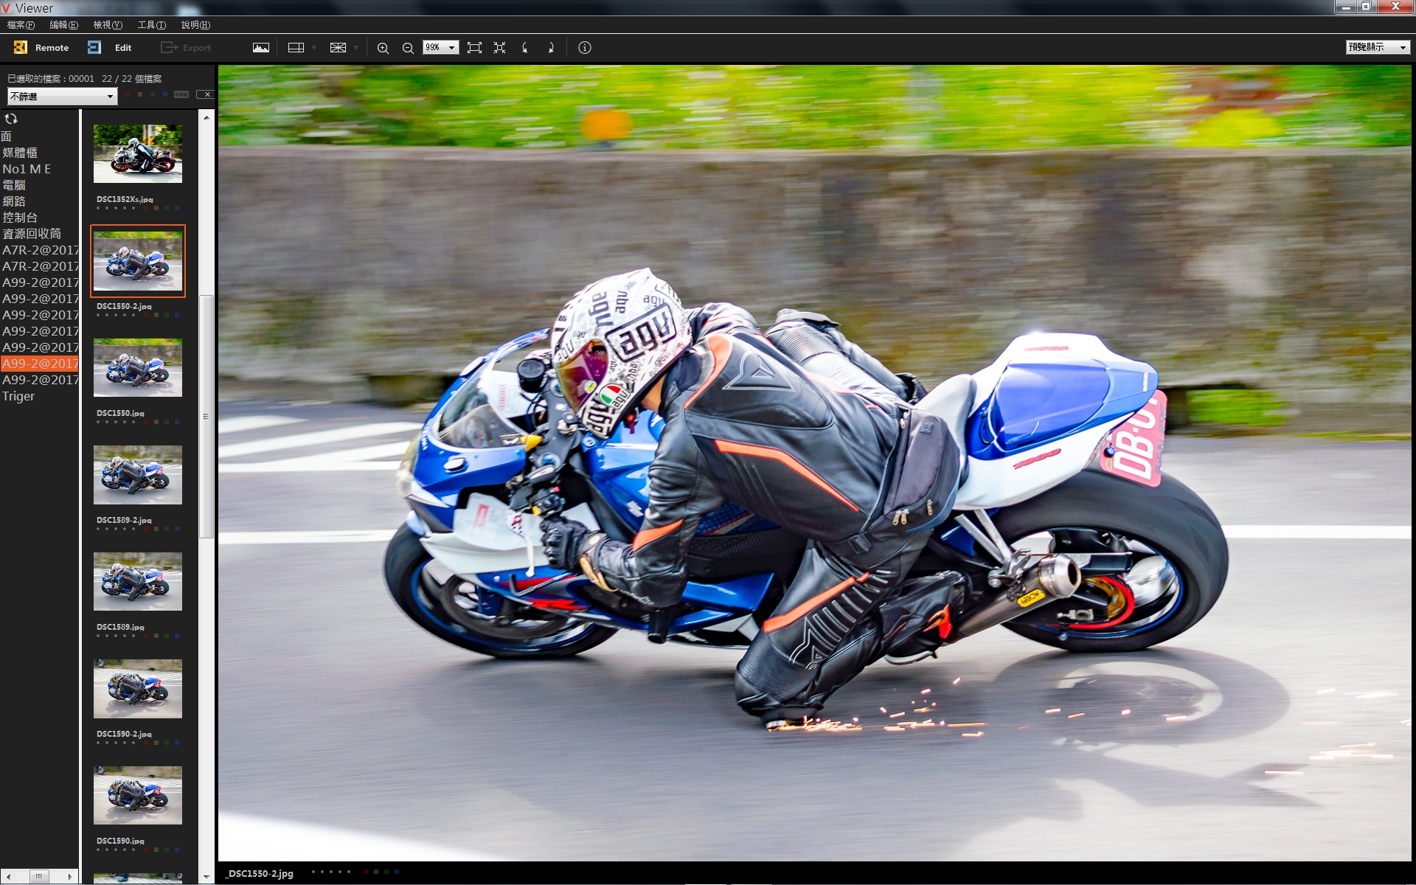Display the image at actual pixel size
This screenshot has width=1416, height=885.
pyautogui.click(x=499, y=48)
